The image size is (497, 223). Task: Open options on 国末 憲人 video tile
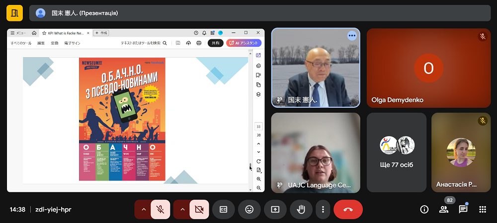352,35
